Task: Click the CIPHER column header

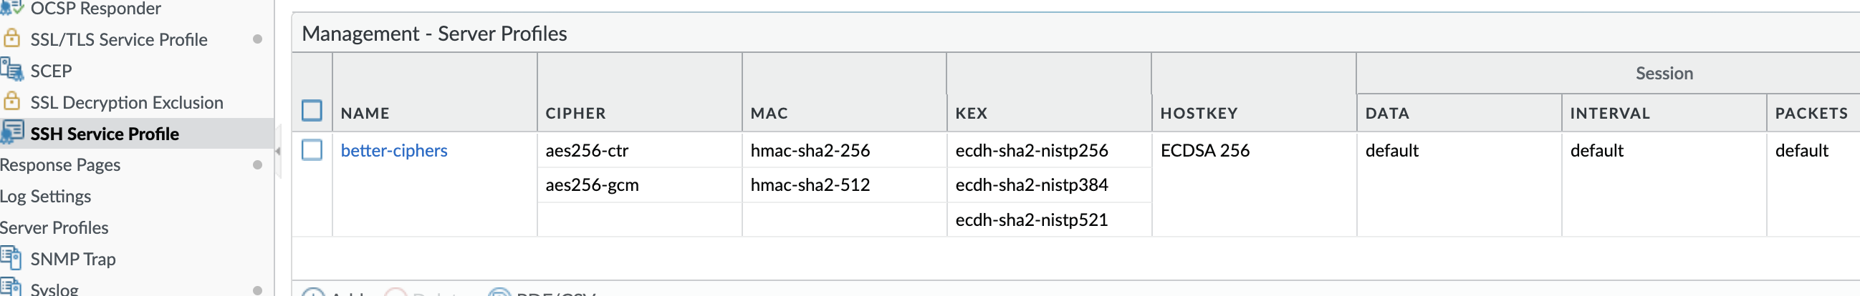Action: coord(575,113)
